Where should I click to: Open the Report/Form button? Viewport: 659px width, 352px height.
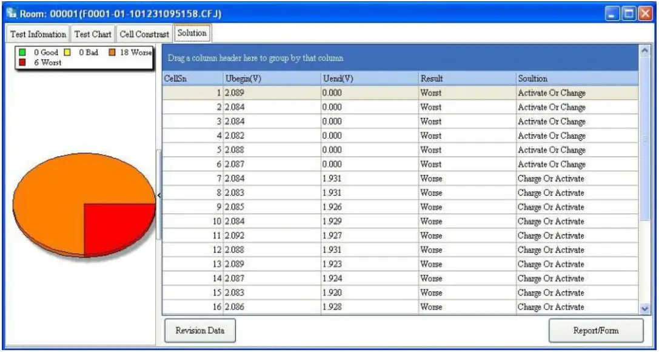click(x=596, y=331)
